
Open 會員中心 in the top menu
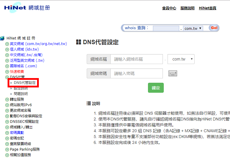point(169,8)
